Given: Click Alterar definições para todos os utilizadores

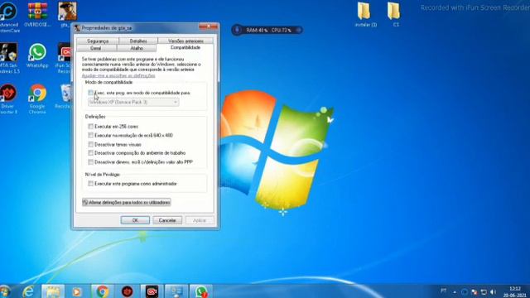Looking at the screenshot, I should click(127, 202).
